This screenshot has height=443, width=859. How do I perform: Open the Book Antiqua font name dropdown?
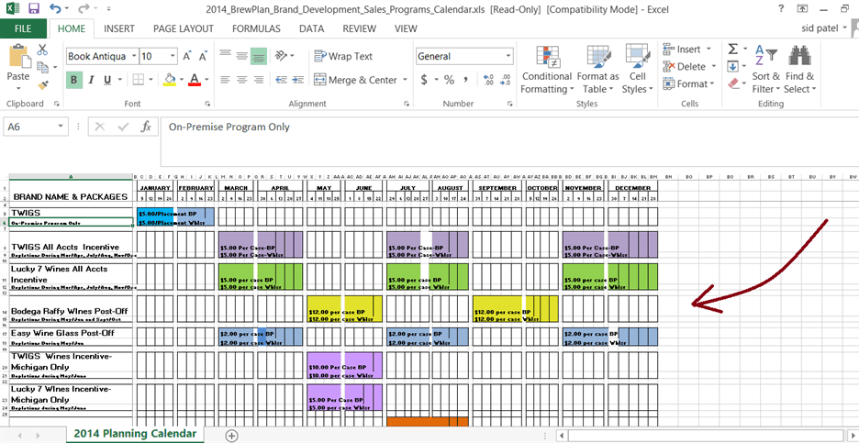pos(134,56)
